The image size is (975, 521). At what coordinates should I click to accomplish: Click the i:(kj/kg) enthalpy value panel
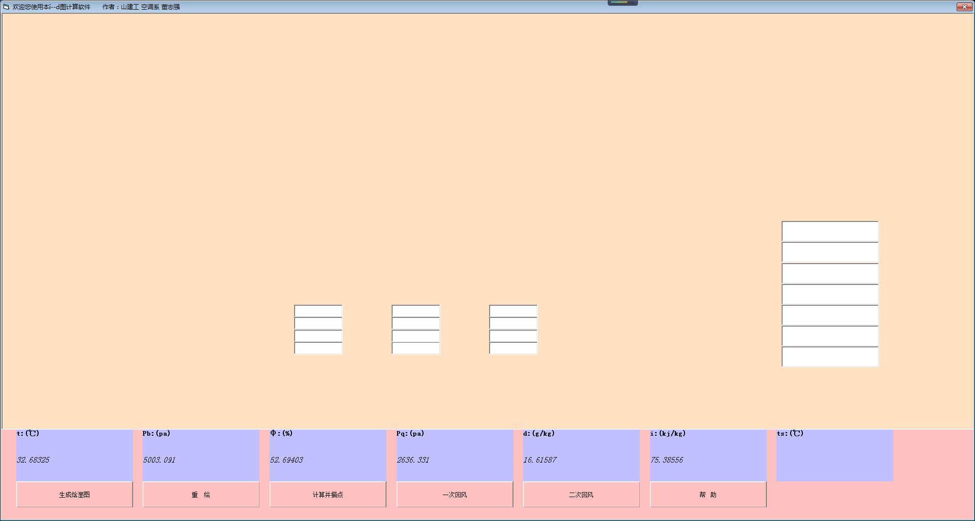point(708,455)
